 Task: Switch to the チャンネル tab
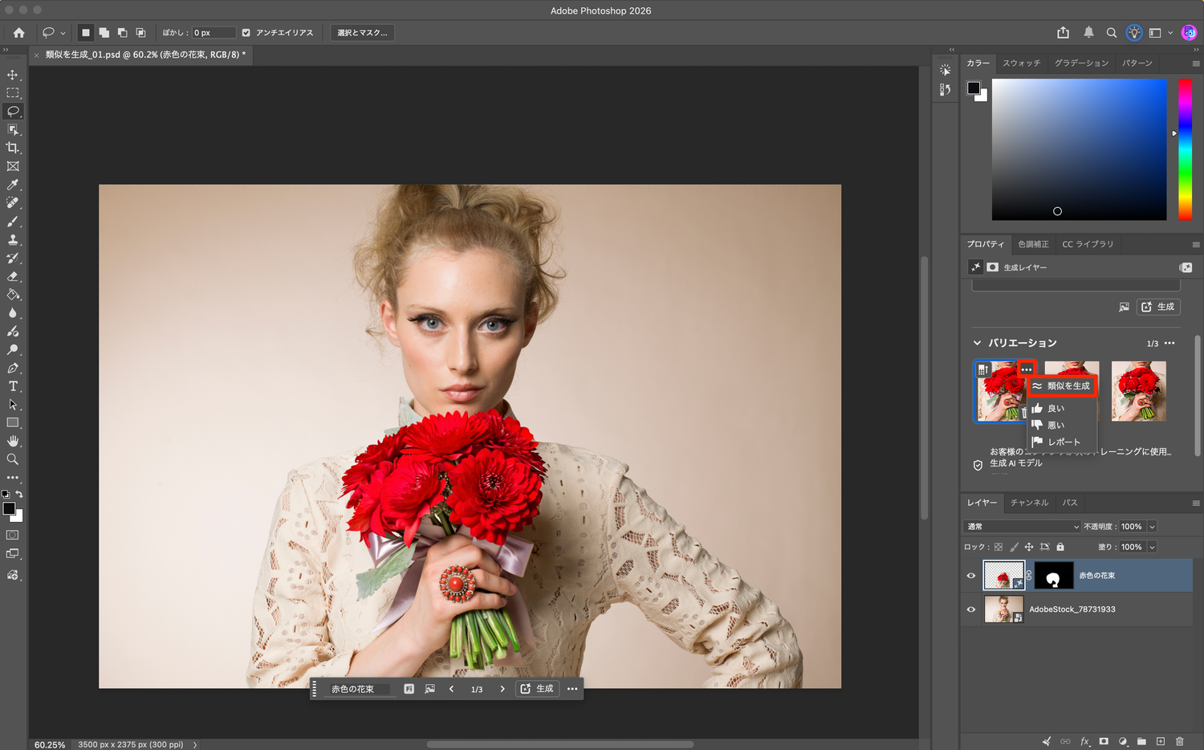tap(1029, 503)
